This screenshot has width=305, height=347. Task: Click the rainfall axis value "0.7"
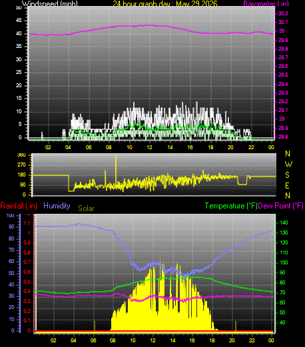point(27,262)
